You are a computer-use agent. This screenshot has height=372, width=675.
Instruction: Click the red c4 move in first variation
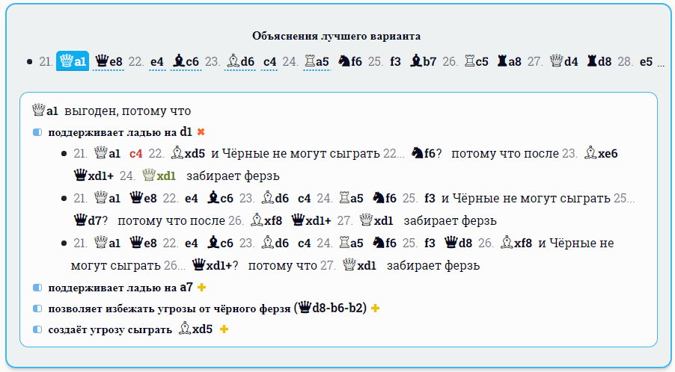[x=135, y=154]
